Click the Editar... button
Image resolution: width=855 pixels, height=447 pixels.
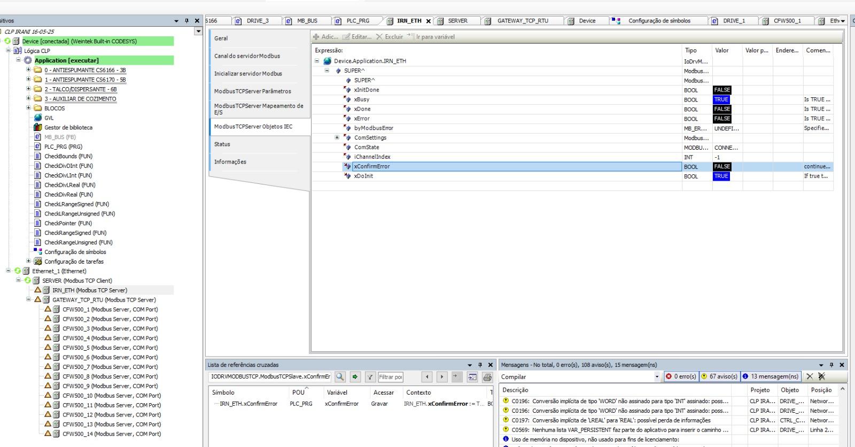pyautogui.click(x=357, y=37)
